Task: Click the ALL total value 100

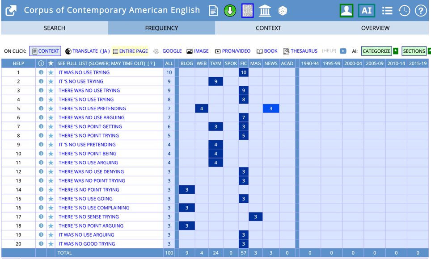Action: pyautogui.click(x=169, y=253)
